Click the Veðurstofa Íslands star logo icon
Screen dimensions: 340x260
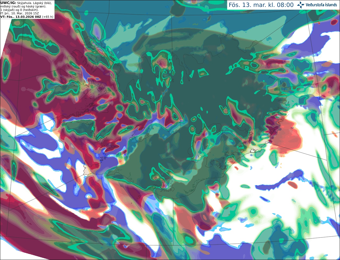301,5
